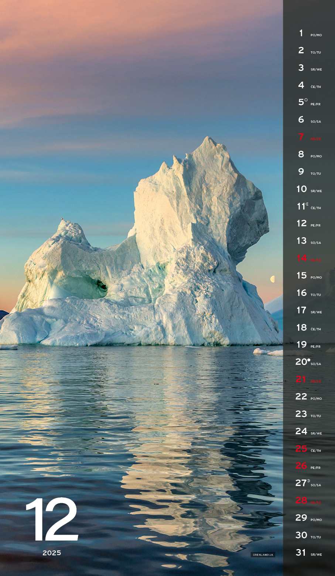Viewport: 335px width, 576px height.
Task: Choose red Sunday date 28
Action: click(x=301, y=500)
